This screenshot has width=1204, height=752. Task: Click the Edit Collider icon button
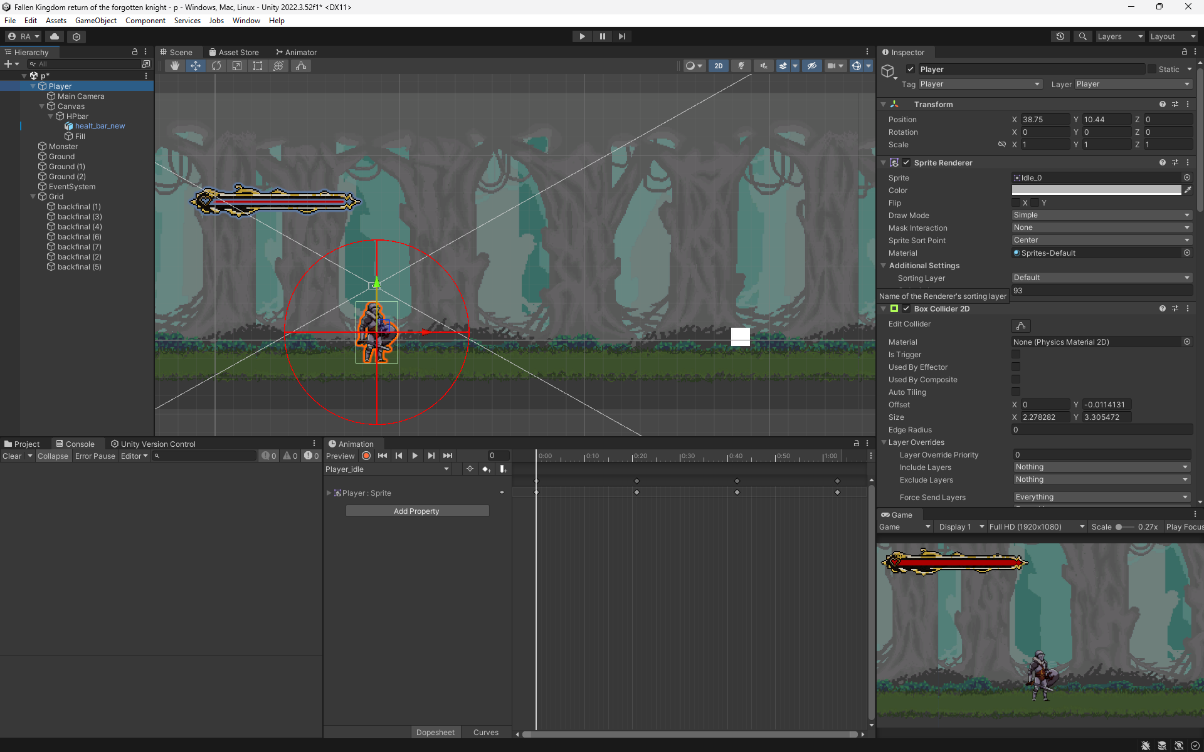pos(1021,325)
